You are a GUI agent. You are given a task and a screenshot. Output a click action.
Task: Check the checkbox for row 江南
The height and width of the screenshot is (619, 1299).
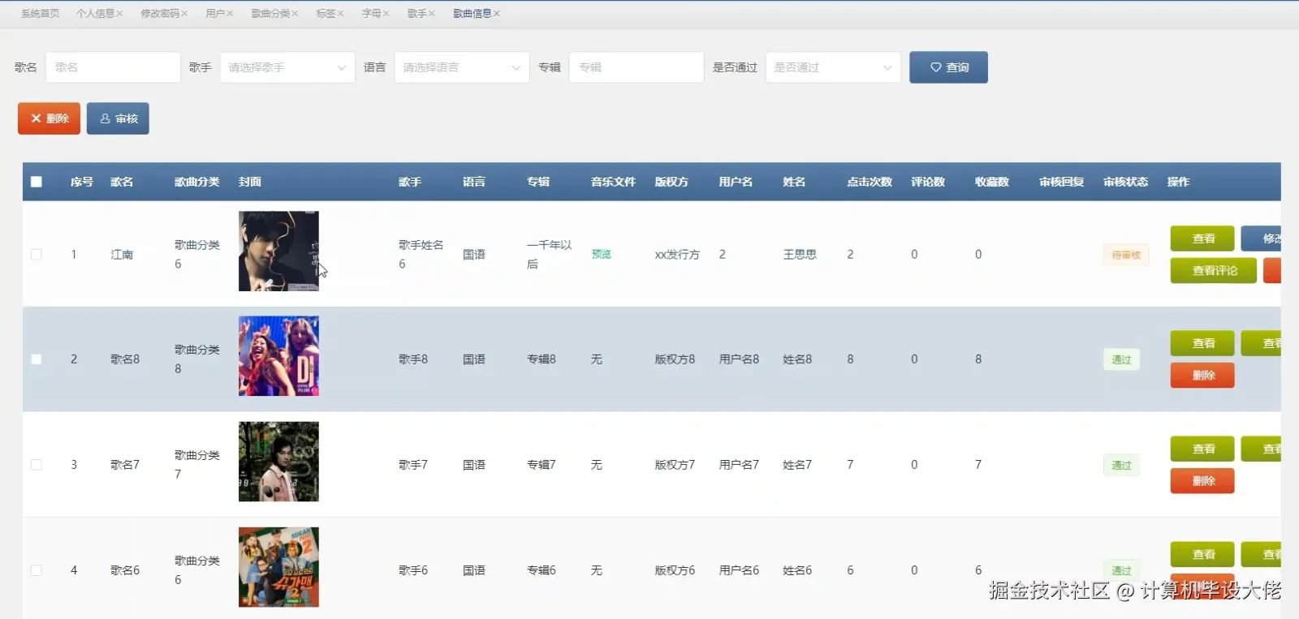tap(37, 255)
